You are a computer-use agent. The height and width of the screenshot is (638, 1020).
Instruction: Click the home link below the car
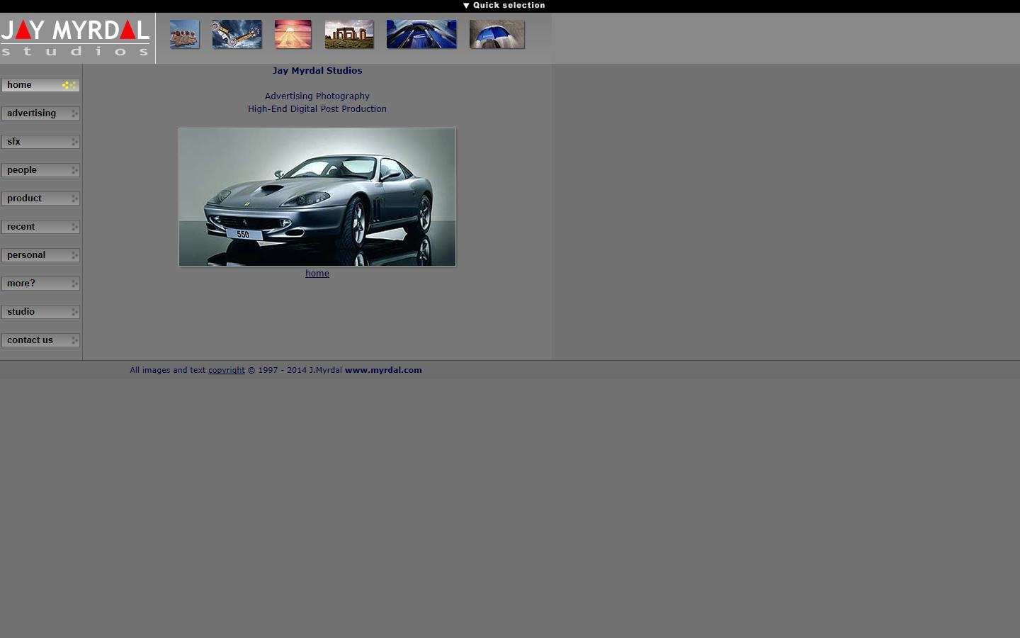click(317, 273)
